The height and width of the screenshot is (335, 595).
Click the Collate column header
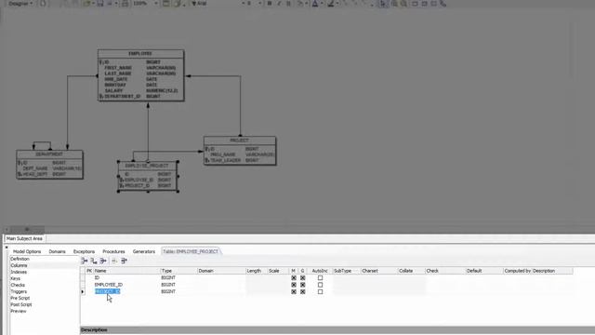[411, 271]
